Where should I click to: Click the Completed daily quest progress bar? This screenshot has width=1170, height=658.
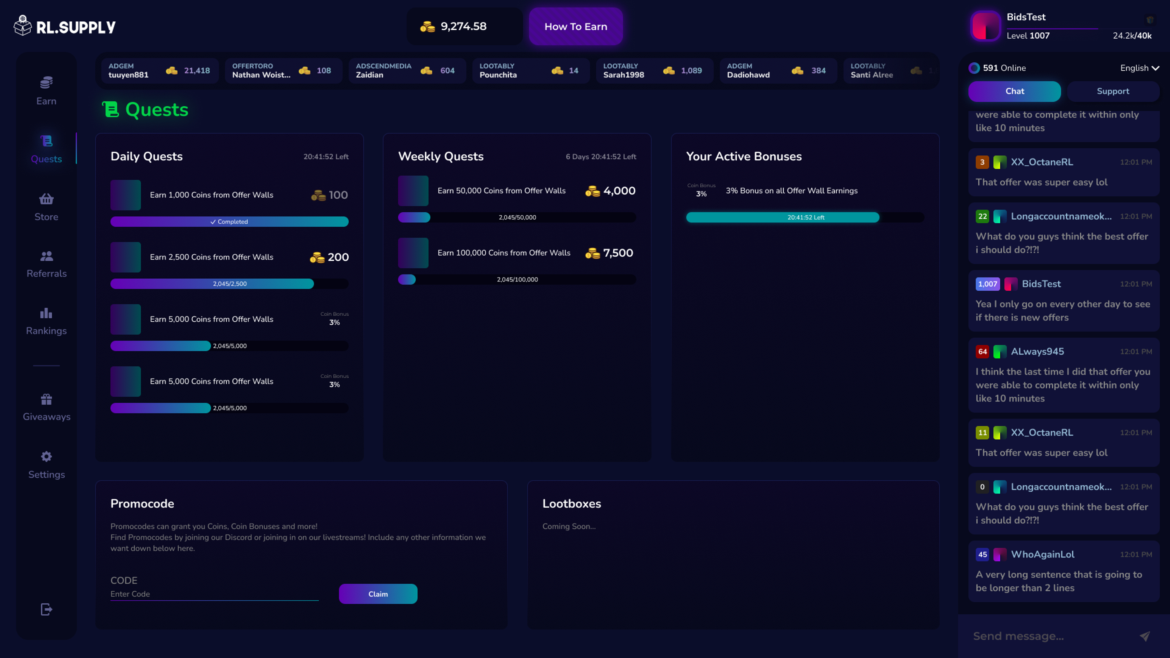tap(229, 221)
